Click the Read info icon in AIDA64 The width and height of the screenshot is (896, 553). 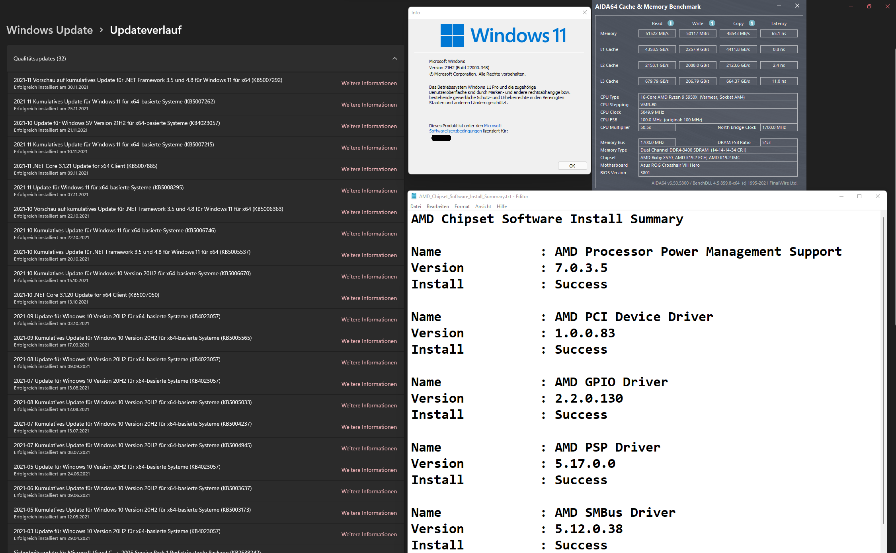(x=671, y=23)
